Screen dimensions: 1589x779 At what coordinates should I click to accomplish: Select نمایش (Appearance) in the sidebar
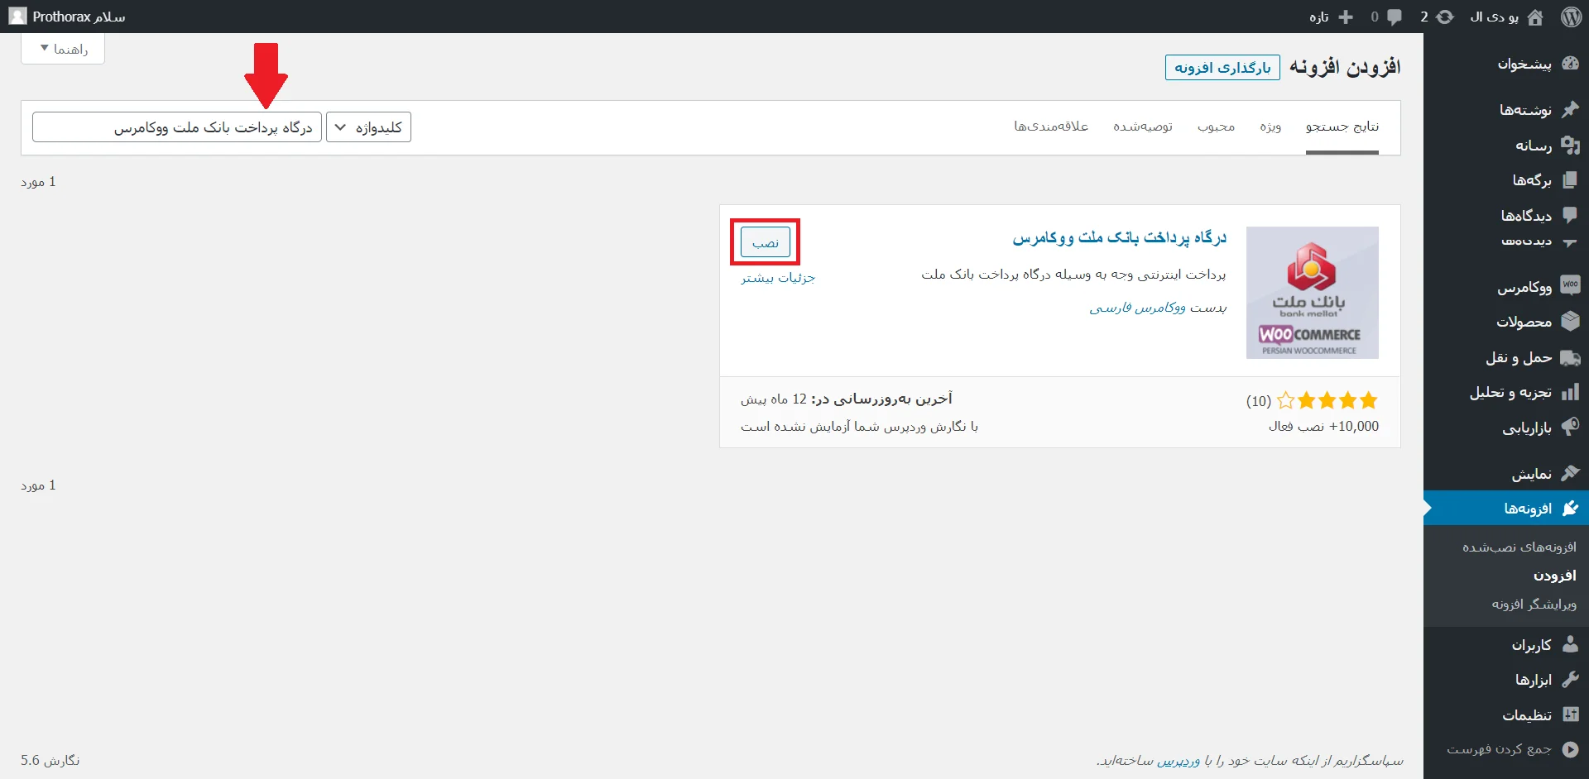point(1570,474)
